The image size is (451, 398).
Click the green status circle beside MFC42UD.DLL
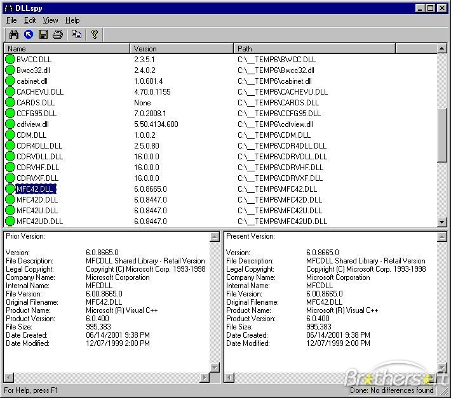[x=10, y=221]
